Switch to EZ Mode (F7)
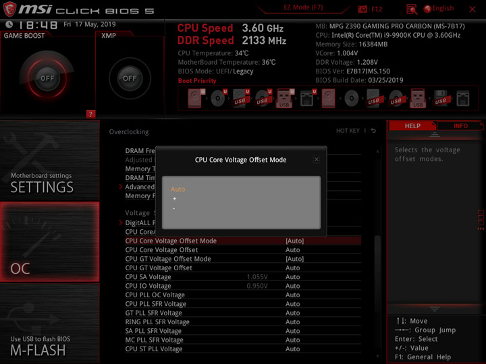 coord(303,7)
